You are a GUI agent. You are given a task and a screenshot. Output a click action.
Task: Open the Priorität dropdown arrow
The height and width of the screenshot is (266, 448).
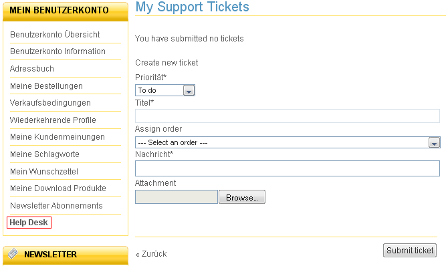(x=189, y=91)
